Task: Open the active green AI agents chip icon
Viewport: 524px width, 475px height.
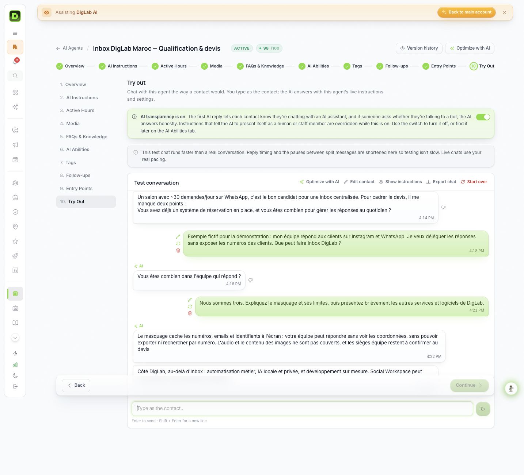Action: click(15, 294)
